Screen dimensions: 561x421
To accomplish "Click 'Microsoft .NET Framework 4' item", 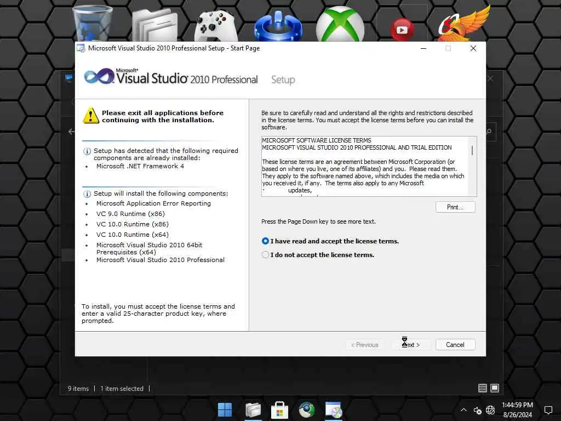I will pyautogui.click(x=140, y=166).
